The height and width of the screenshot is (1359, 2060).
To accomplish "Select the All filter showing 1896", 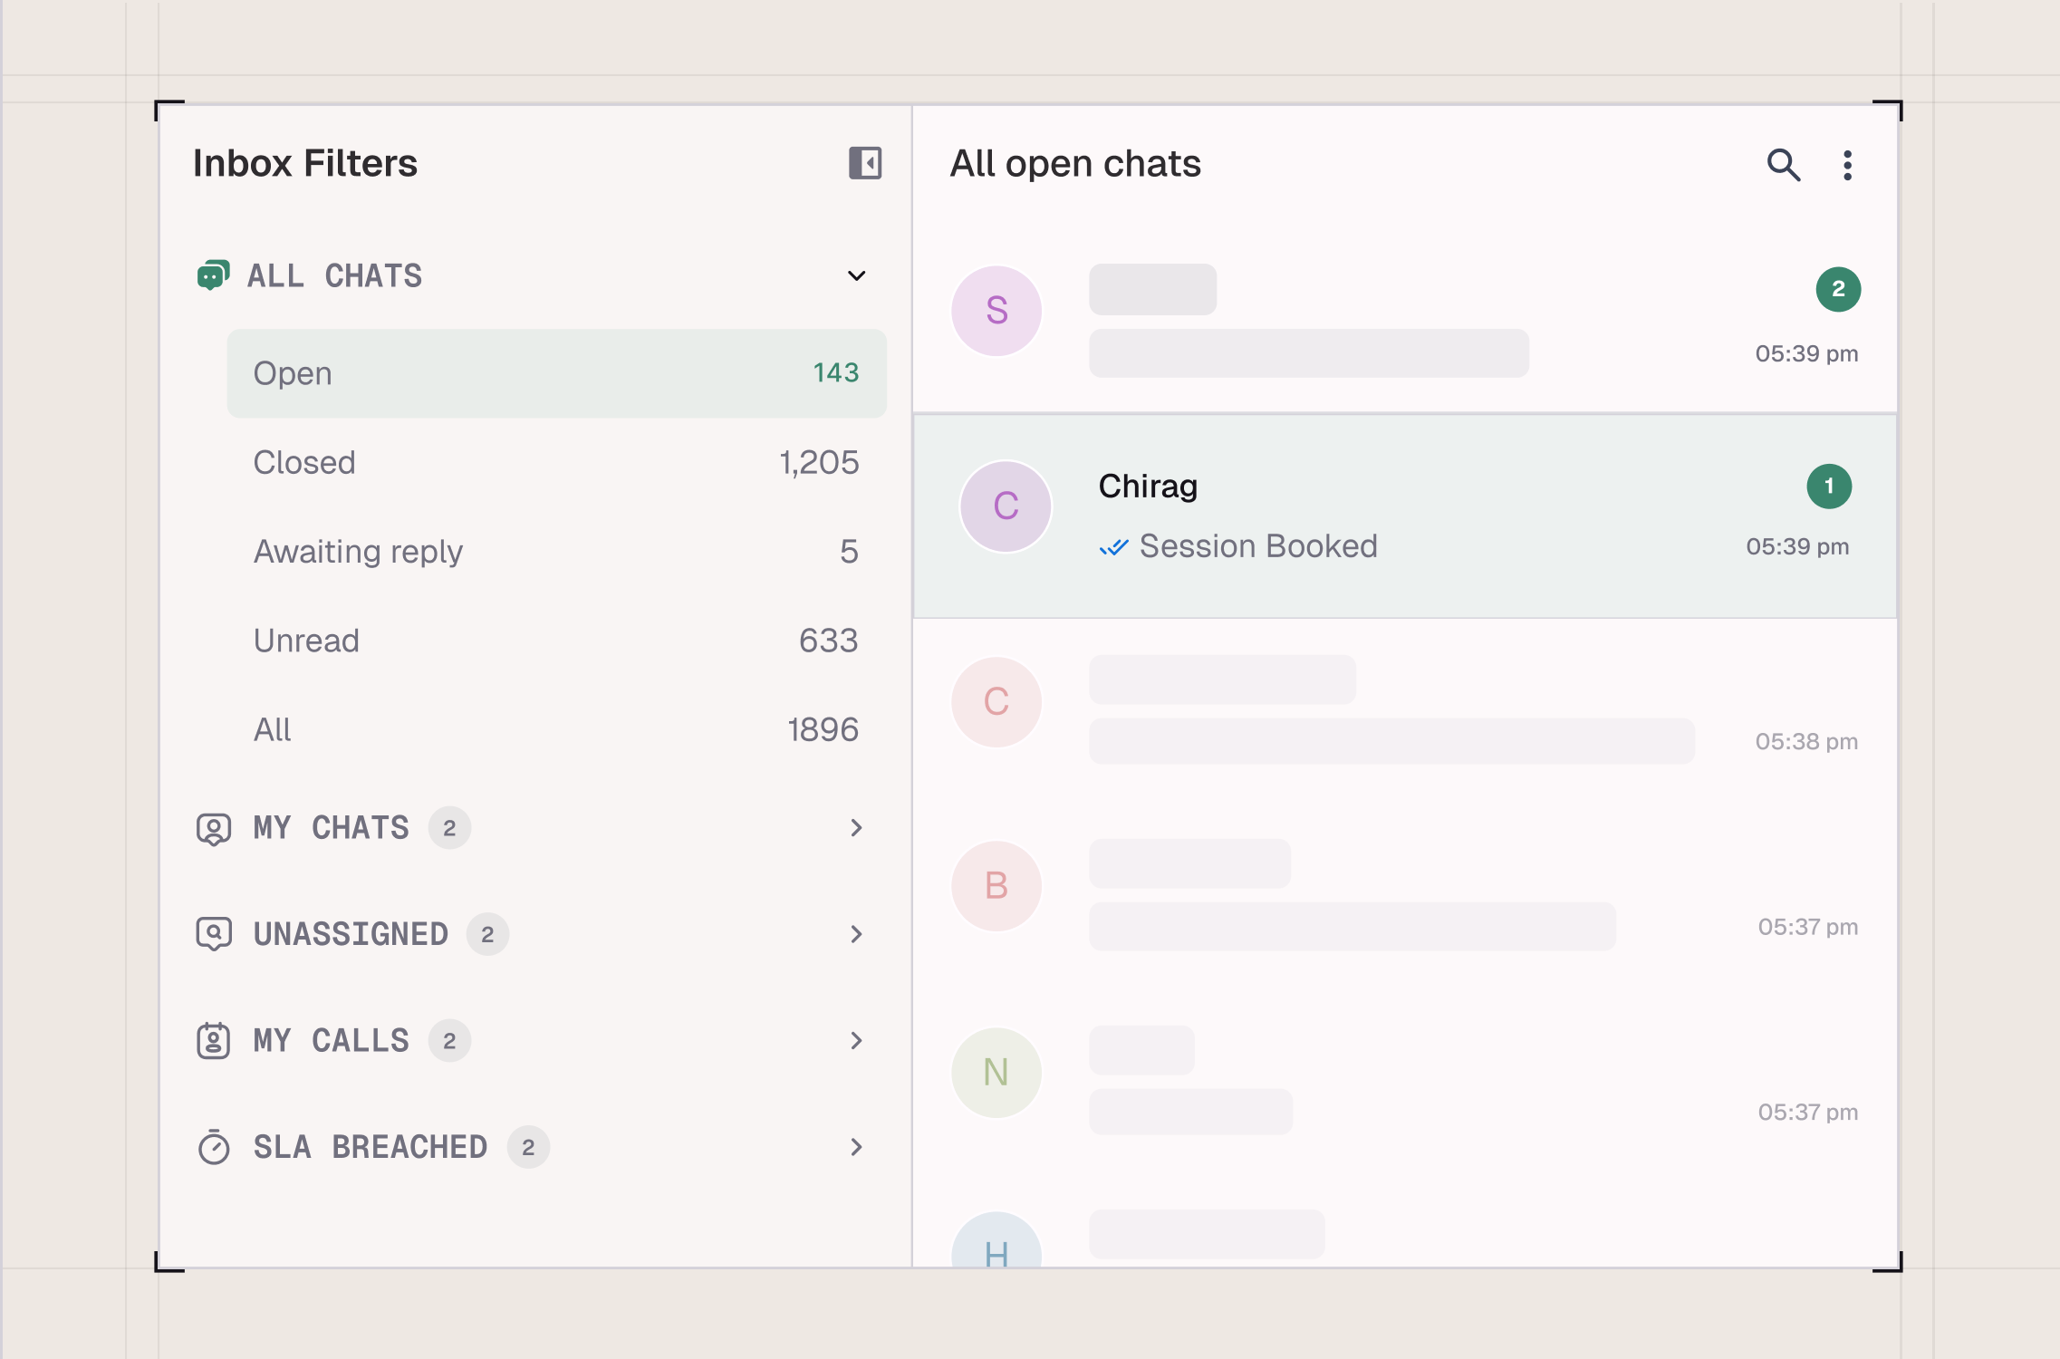I will click(x=556, y=729).
